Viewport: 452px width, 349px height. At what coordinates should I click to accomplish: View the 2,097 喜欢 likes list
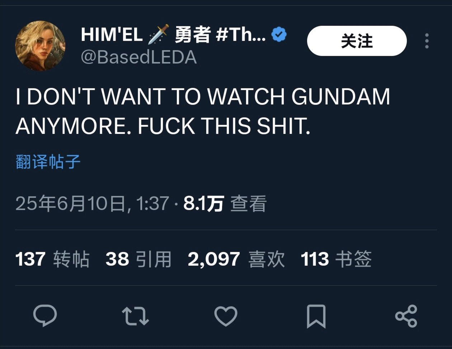[x=236, y=259]
